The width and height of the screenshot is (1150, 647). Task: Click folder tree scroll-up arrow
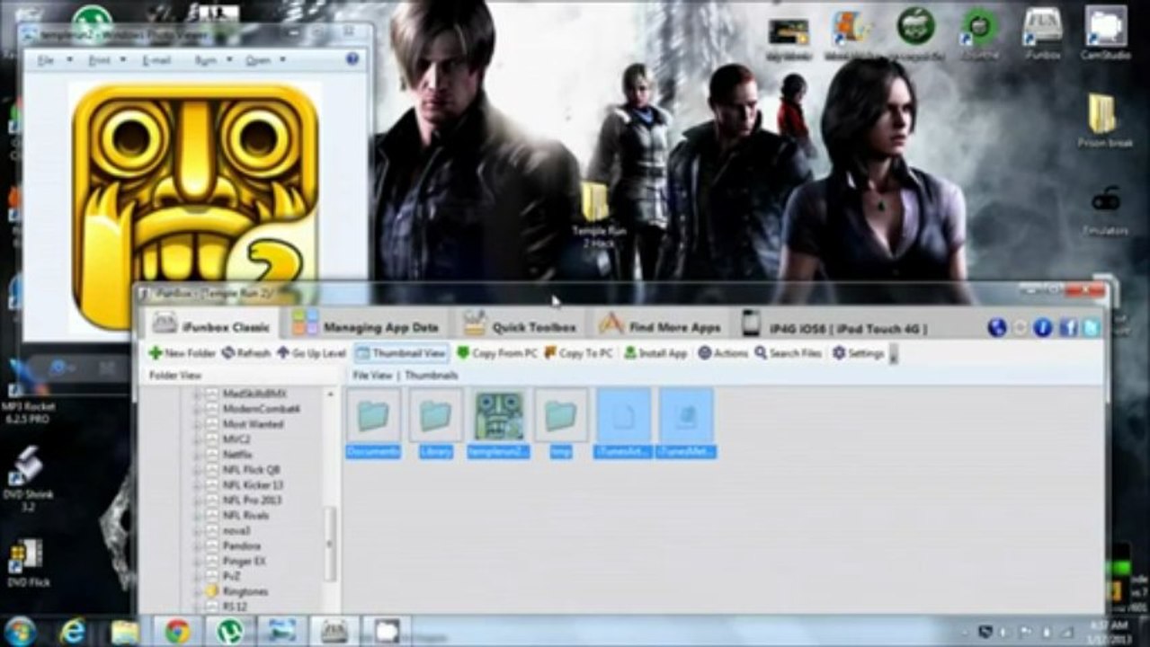330,394
